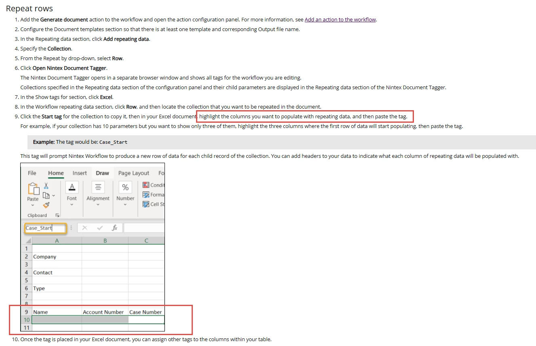Click the Company cell in row 2
Screen dimensions: 536x346
click(57, 257)
